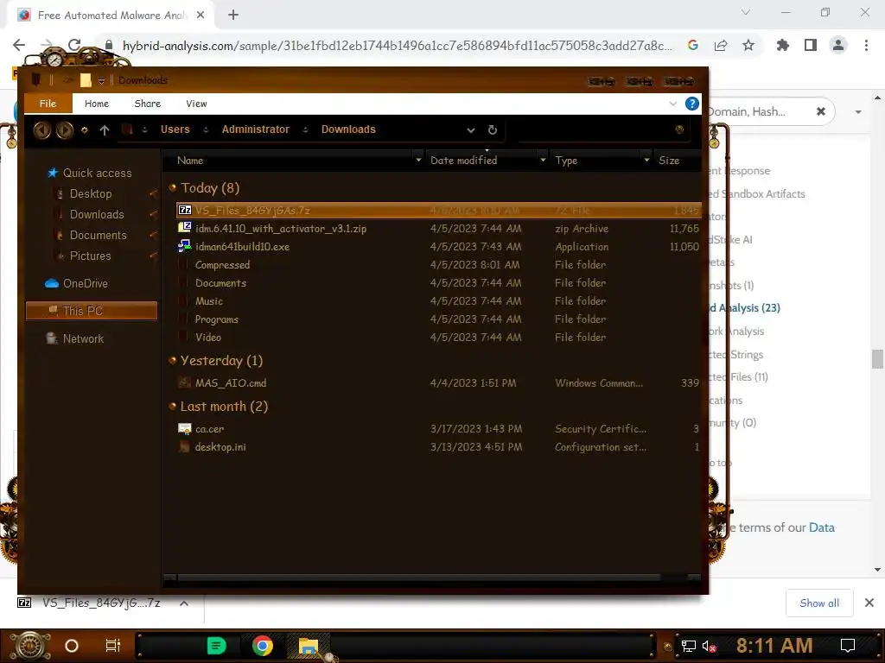Close the Free Automated Malware tab

click(201, 16)
